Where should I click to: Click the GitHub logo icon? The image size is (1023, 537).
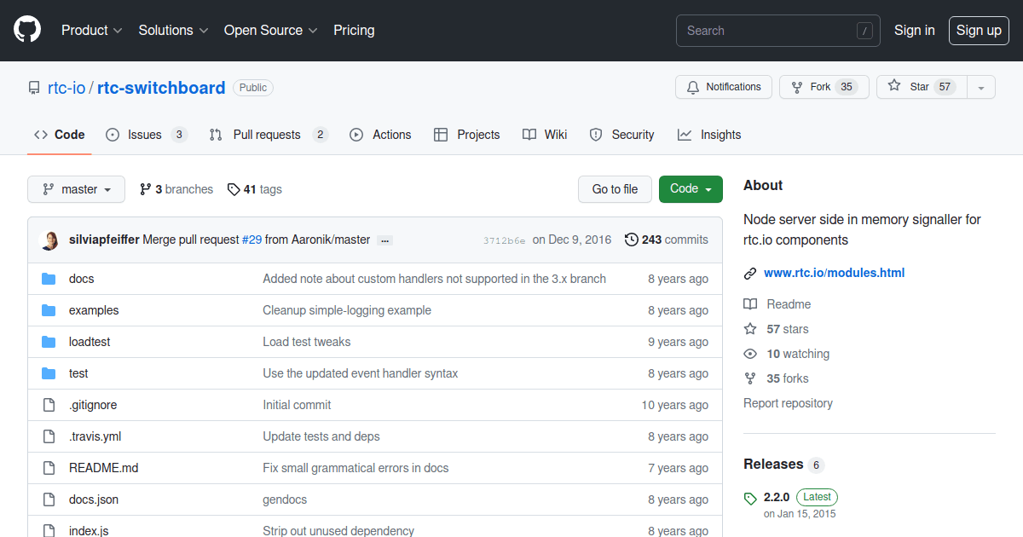[26, 28]
